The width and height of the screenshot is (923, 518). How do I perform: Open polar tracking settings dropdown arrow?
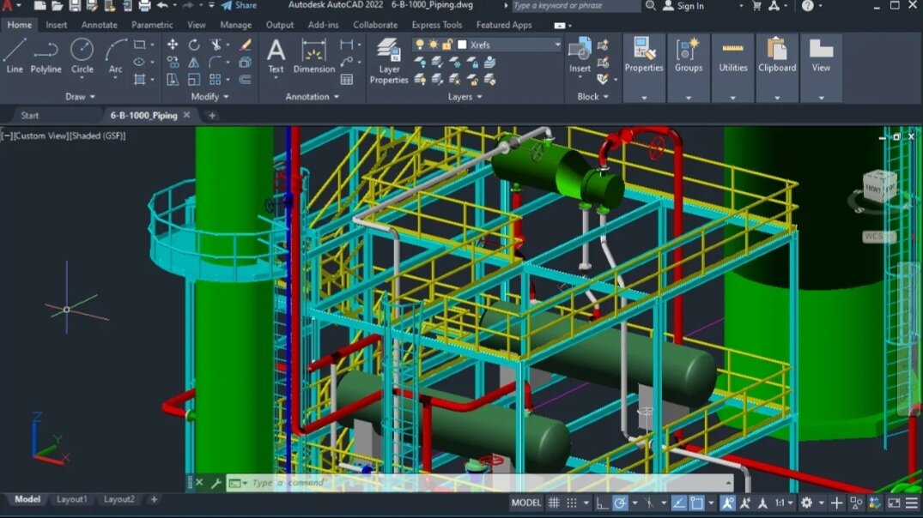click(x=635, y=503)
